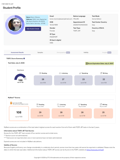The height and width of the screenshot is (160, 120).
Task: Click the Listening headphones icon in score summary
Action: (60, 73)
